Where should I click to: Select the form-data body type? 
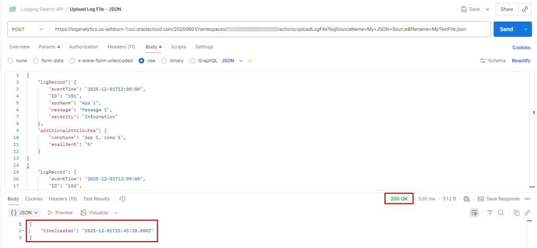(36, 61)
